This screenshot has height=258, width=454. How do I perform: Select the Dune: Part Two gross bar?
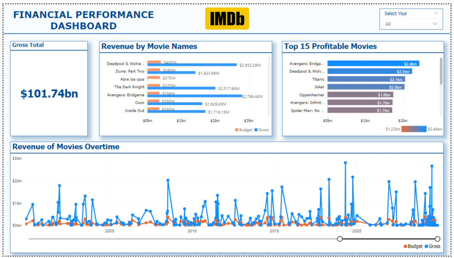tap(172, 73)
